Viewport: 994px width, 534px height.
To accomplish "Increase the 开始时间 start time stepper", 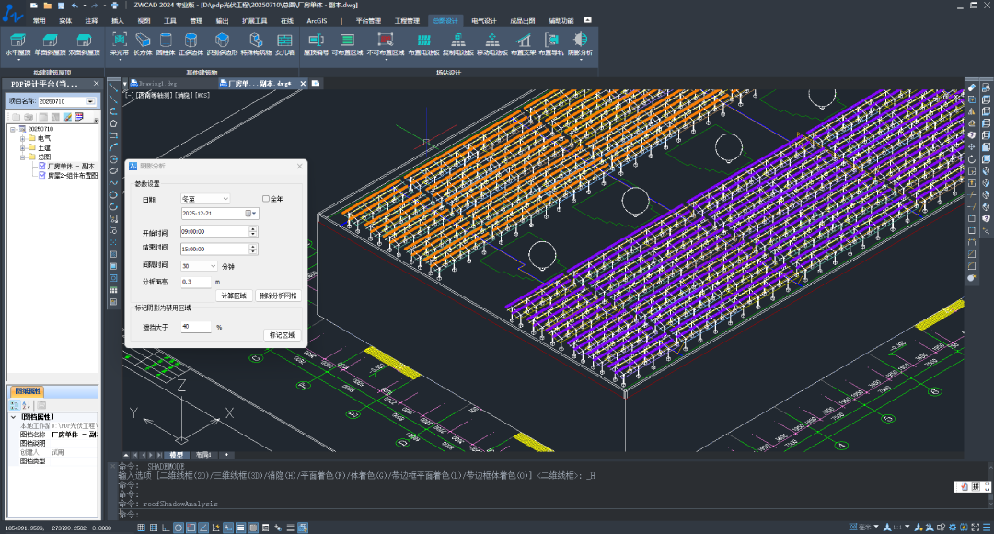I will coord(253,230).
